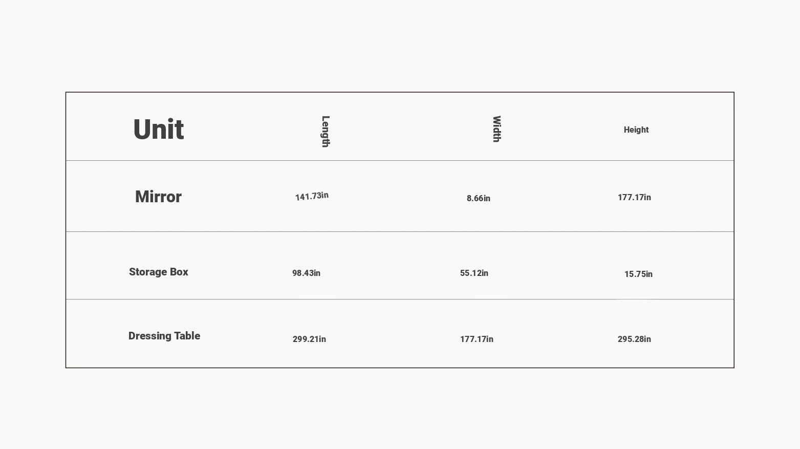The height and width of the screenshot is (449, 800).
Task: Click Storage Box width 55.12in
Action: (474, 273)
